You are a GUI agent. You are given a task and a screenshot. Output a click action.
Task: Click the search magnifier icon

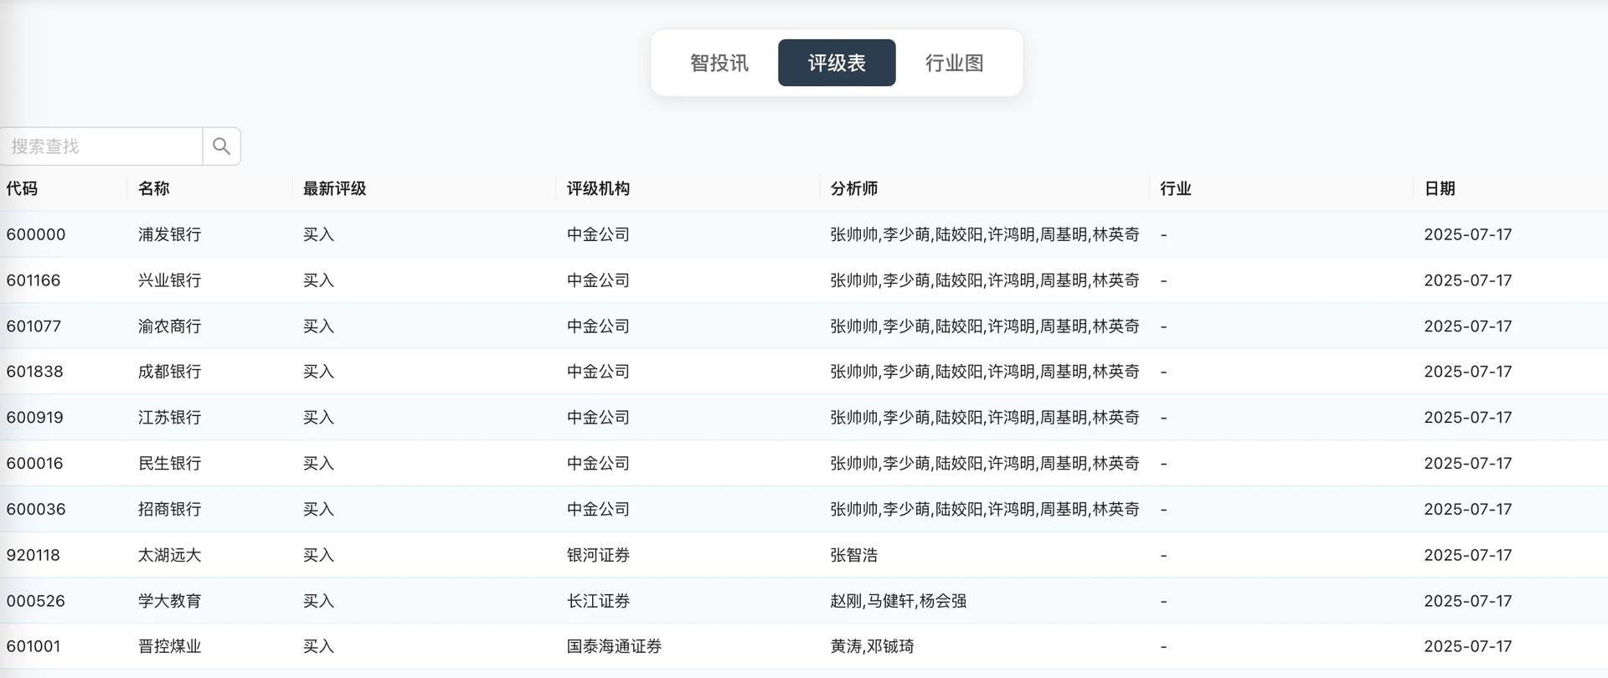(x=221, y=146)
